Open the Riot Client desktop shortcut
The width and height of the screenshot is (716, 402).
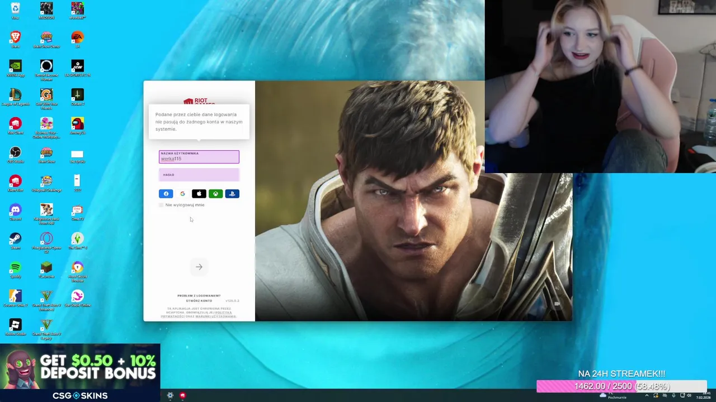pos(15,126)
